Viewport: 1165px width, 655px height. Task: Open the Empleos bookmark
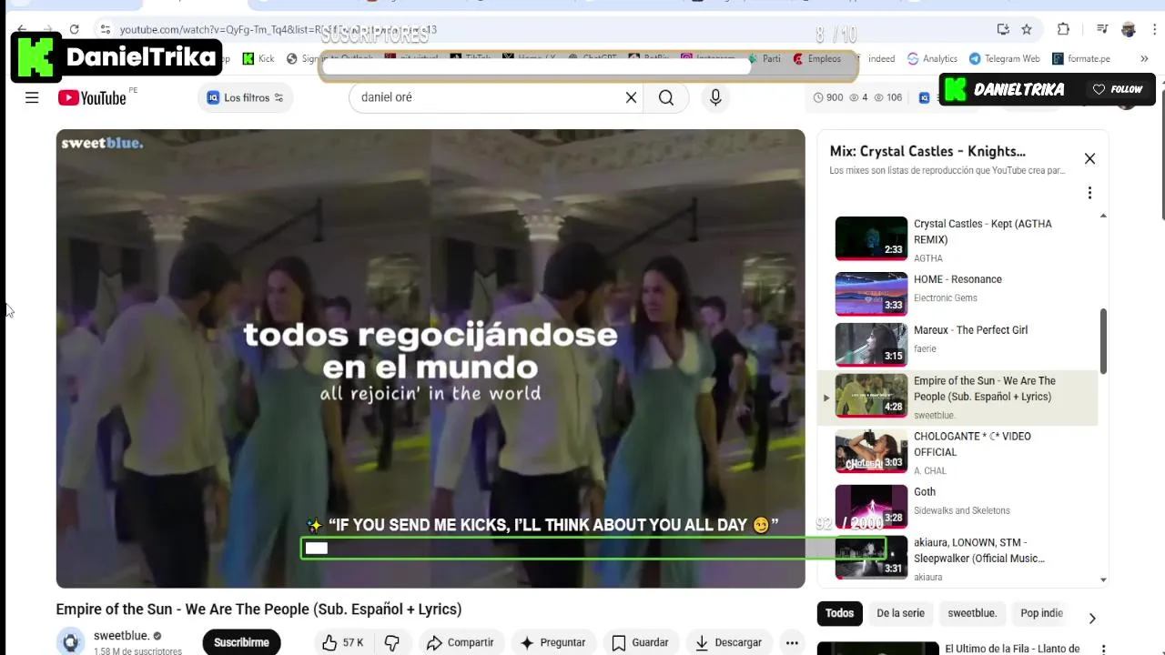point(817,58)
